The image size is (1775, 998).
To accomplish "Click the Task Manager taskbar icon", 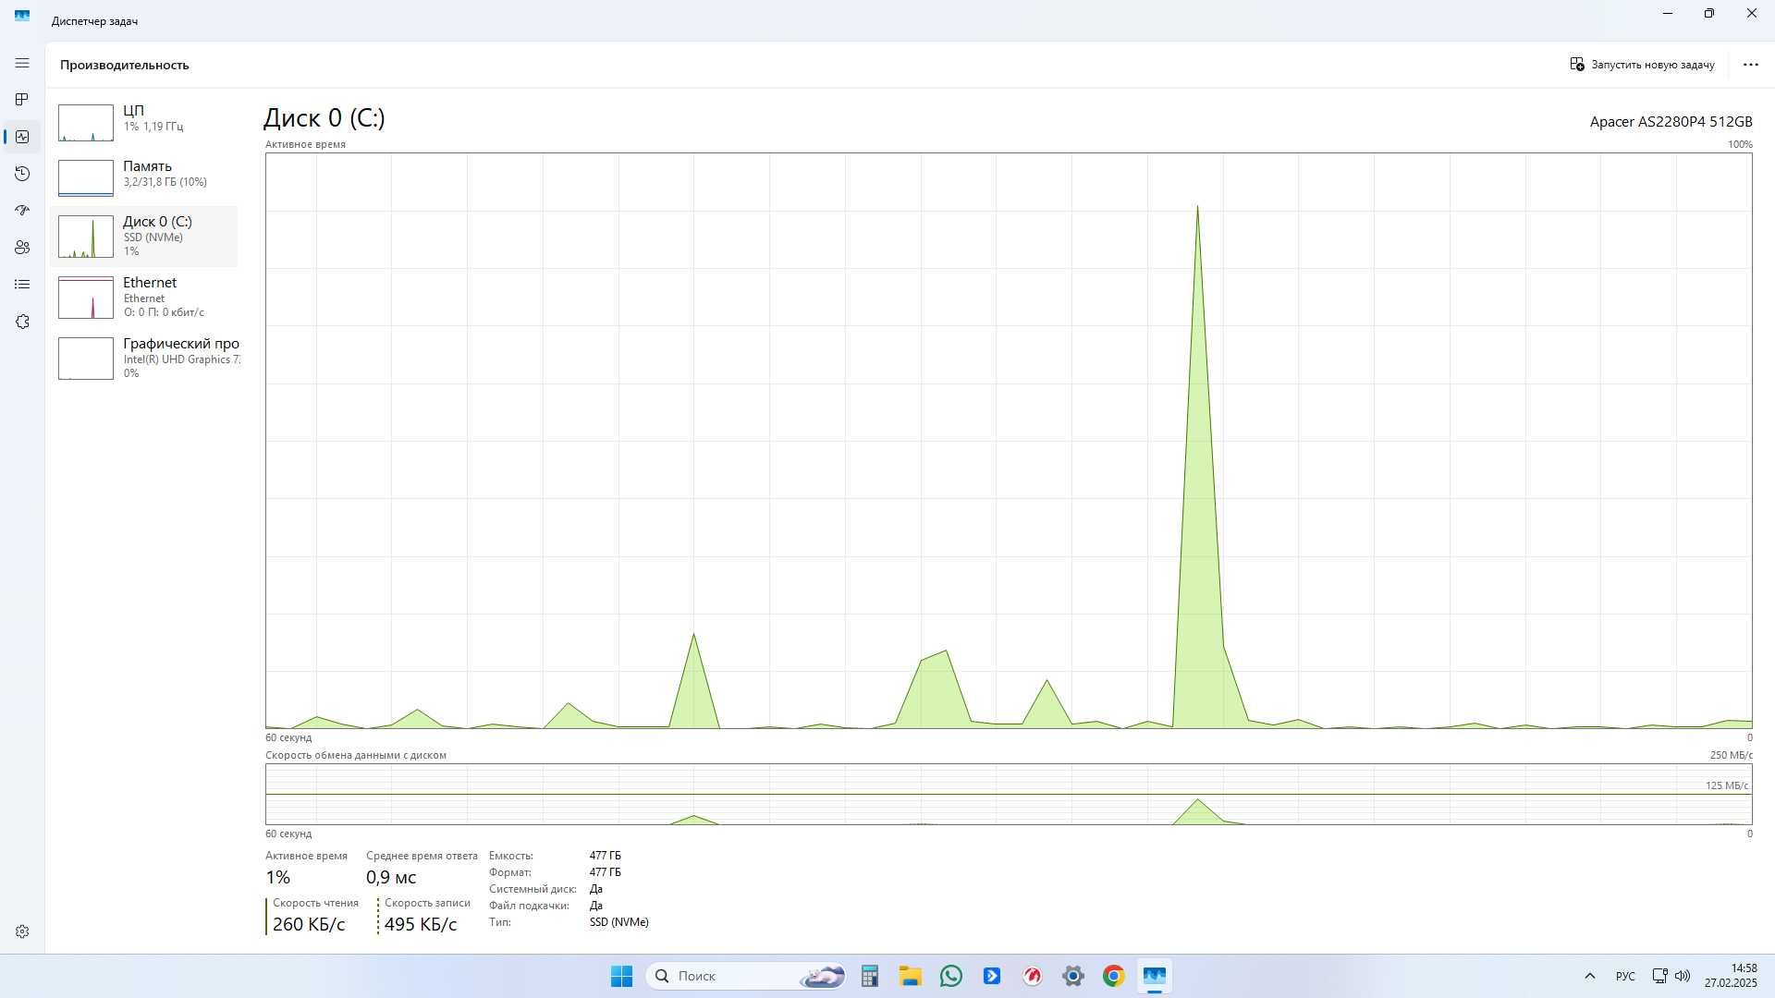I will click(1155, 976).
